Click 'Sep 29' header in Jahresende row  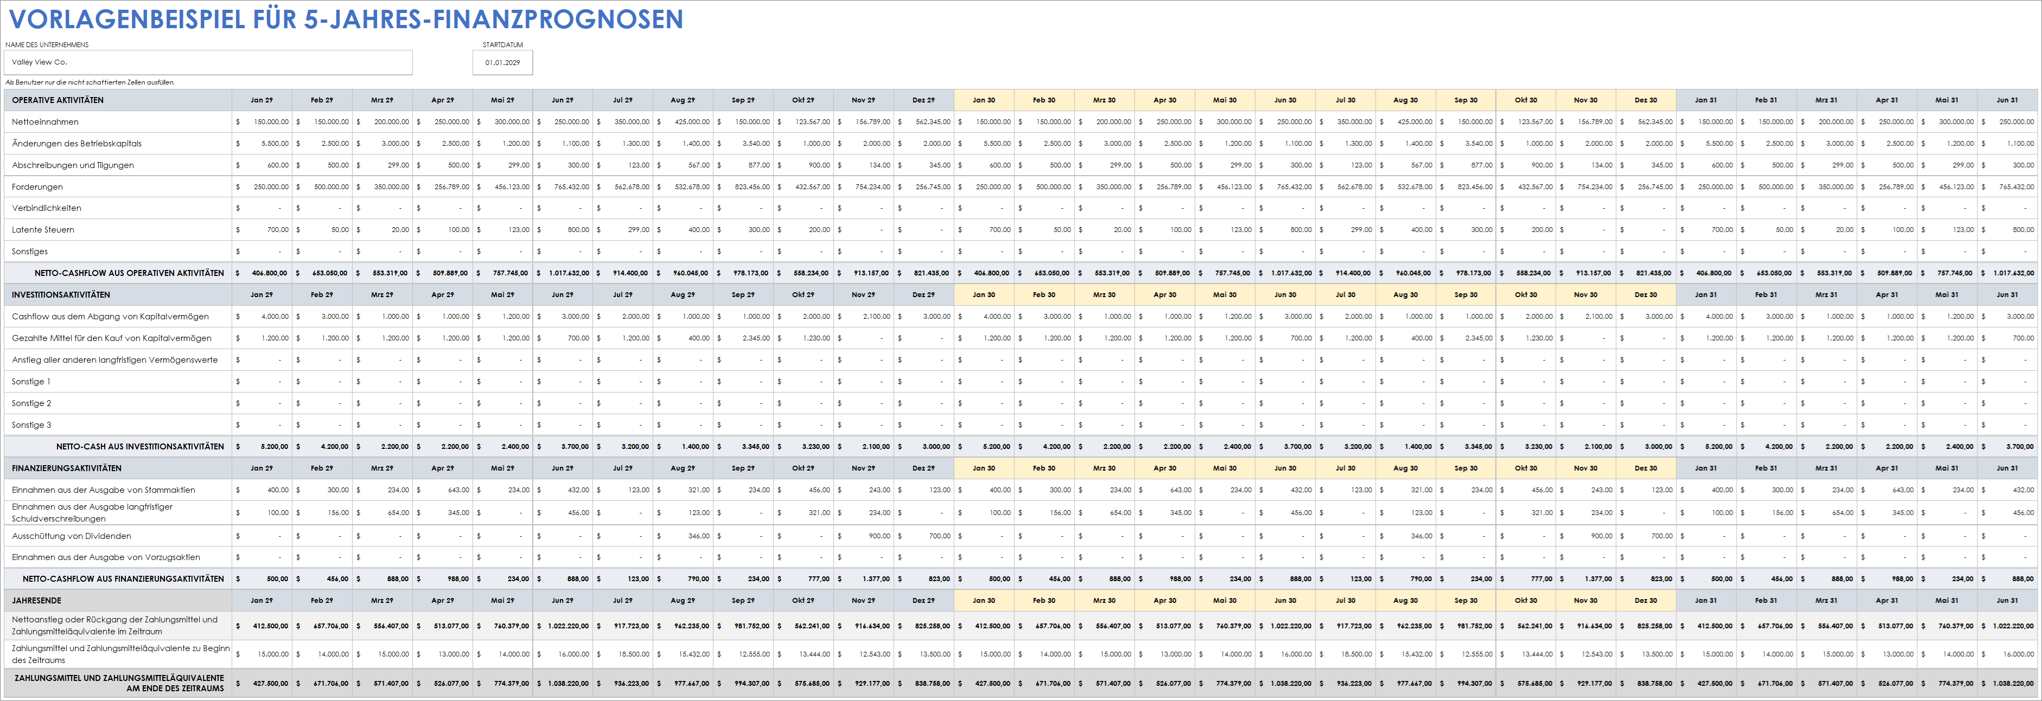coord(744,600)
